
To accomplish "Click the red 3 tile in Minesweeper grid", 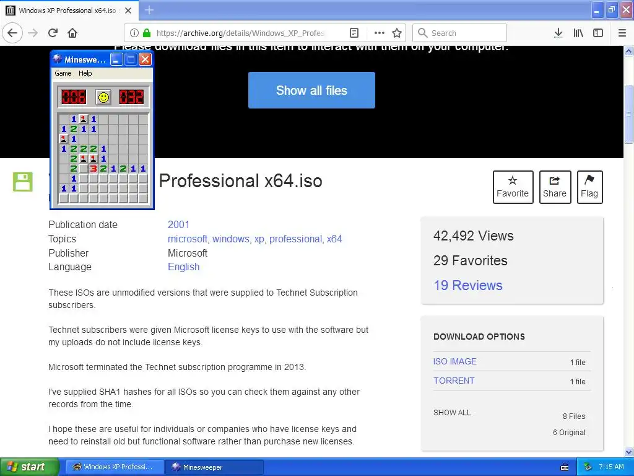I will pyautogui.click(x=93, y=169).
